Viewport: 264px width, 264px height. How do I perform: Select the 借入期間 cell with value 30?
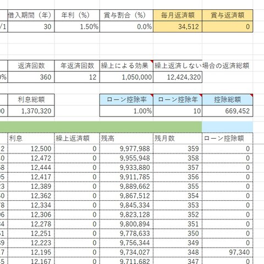point(31,27)
